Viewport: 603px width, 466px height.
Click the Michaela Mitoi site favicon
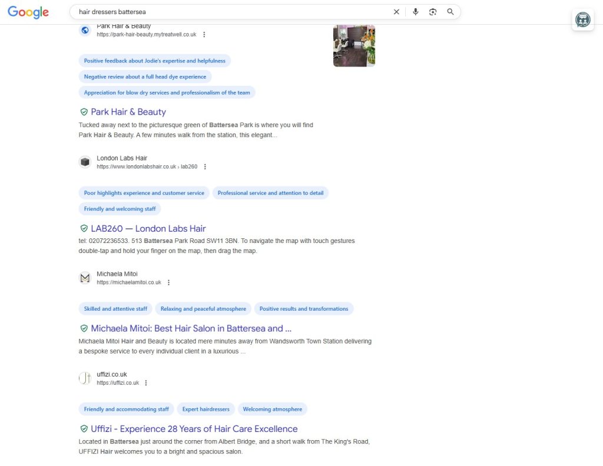pos(85,278)
